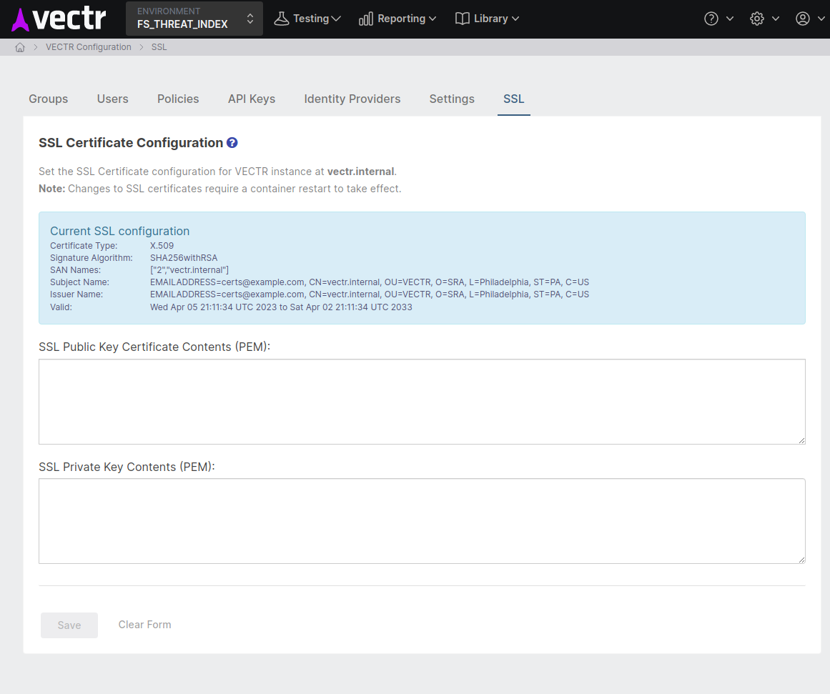Click the Save button

coord(69,625)
